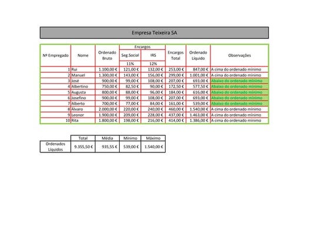Click Augusta's gross salary '800,00 €'
The width and height of the screenshot is (330, 233).
(x=107, y=92)
